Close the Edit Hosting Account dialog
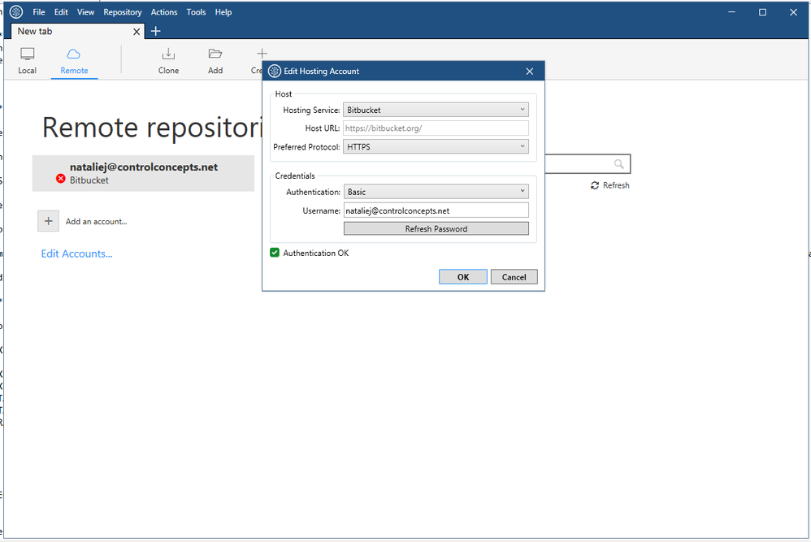 tap(529, 72)
